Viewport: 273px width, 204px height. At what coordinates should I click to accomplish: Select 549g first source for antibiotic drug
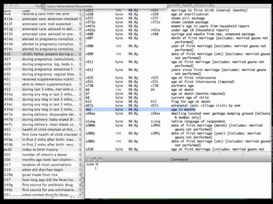click(42, 185)
